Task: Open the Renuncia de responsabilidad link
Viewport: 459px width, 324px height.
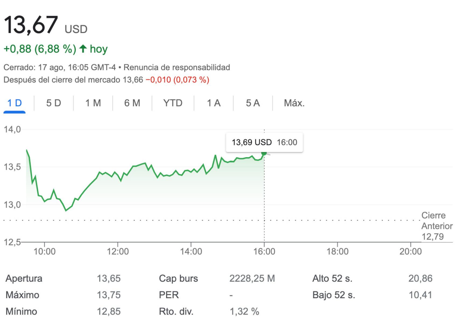Action: pyautogui.click(x=176, y=67)
